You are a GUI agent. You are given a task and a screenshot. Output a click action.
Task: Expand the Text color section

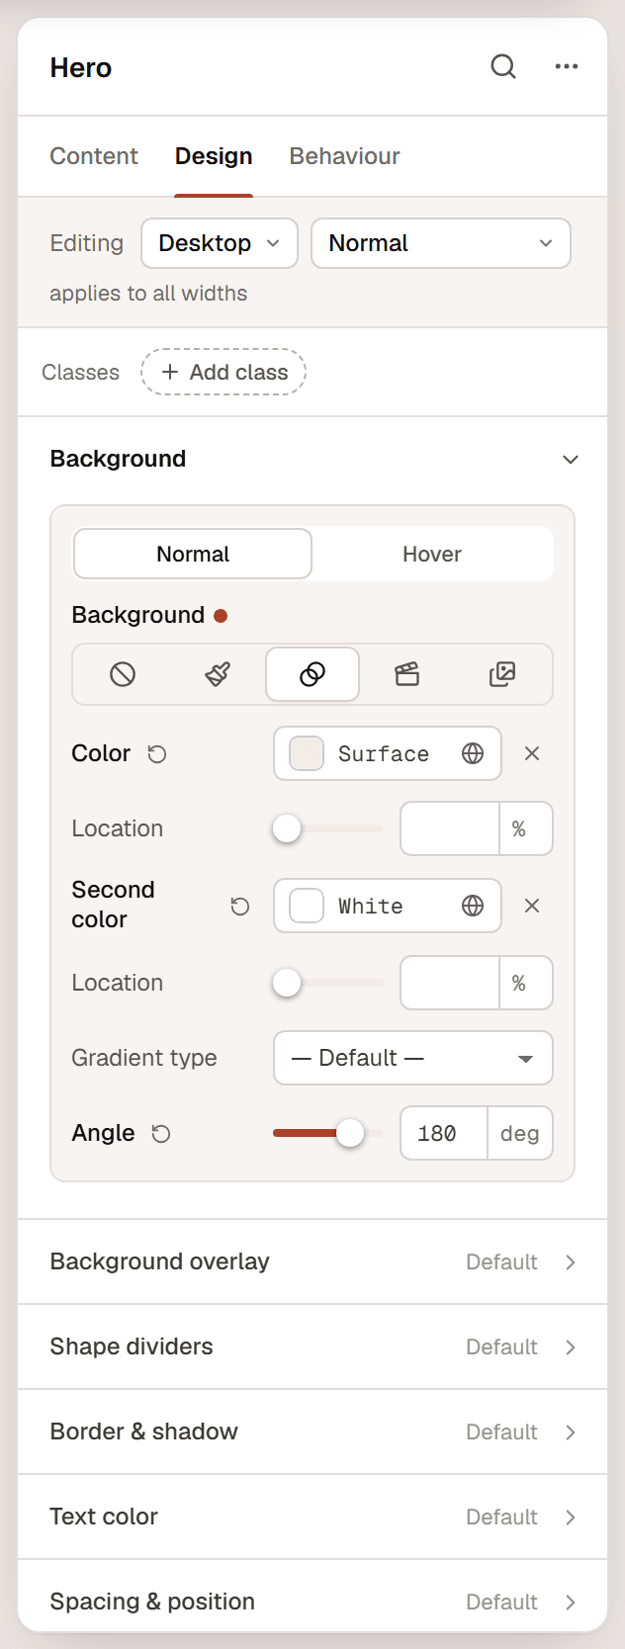[x=312, y=1517]
